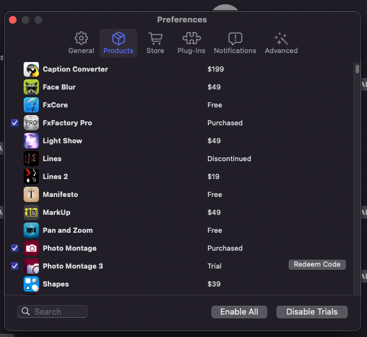Click the Purchased status of FxFactory Pro
The height and width of the screenshot is (337, 367).
coord(225,123)
